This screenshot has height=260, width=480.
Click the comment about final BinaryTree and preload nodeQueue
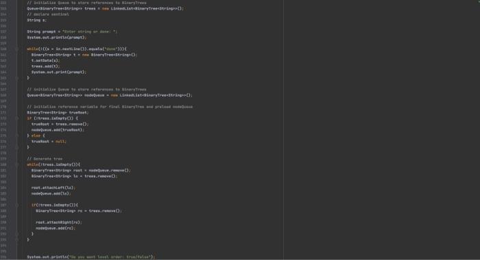click(x=110, y=107)
